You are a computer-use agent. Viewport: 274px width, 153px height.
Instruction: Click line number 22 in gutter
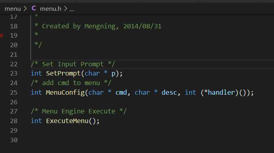click(x=14, y=64)
